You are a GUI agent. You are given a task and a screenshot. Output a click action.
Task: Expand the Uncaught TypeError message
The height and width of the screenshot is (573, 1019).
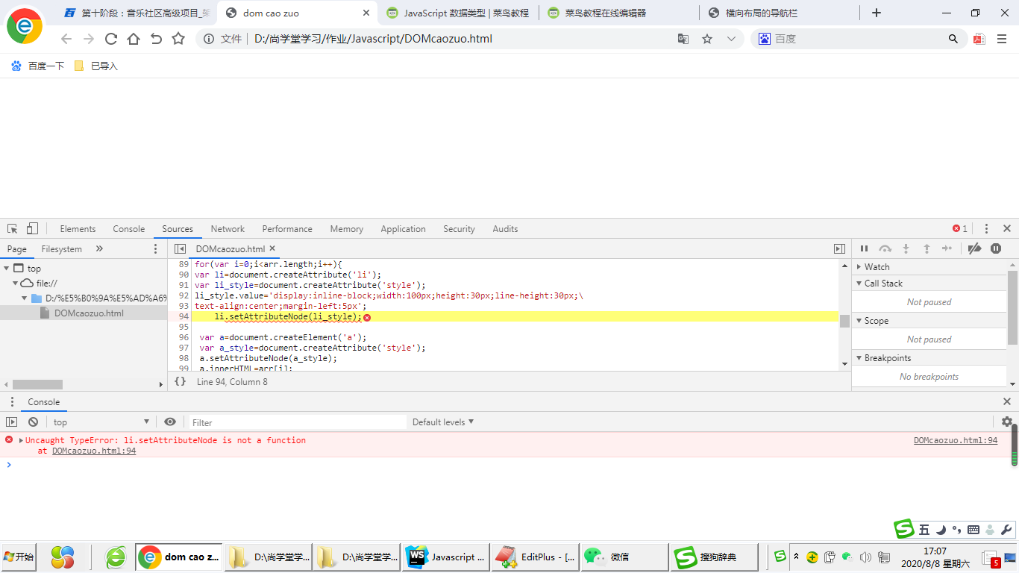21,440
